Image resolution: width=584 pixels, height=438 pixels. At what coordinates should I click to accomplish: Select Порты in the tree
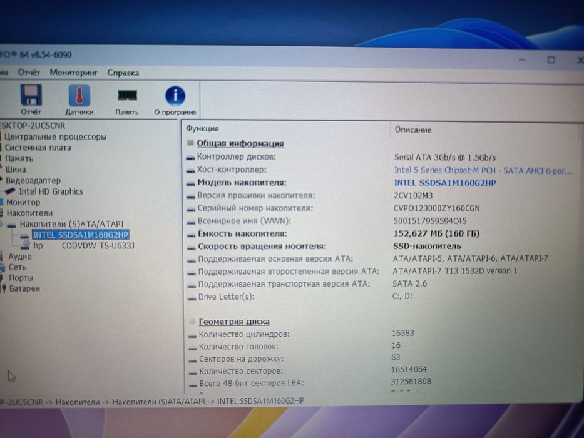pyautogui.click(x=21, y=278)
